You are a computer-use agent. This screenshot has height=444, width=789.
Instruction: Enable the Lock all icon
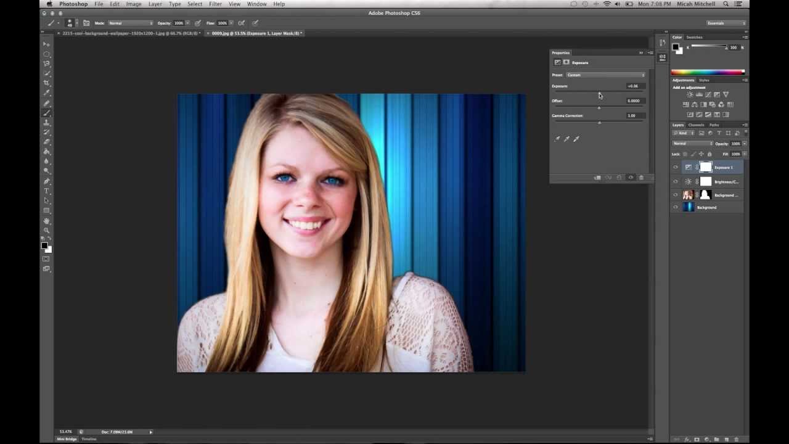coord(709,154)
